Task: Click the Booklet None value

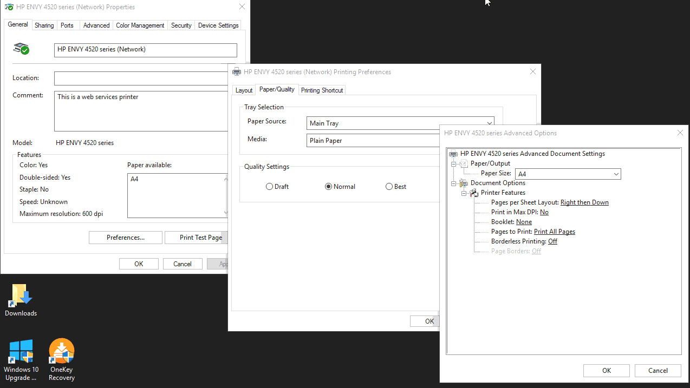Action: click(x=524, y=222)
